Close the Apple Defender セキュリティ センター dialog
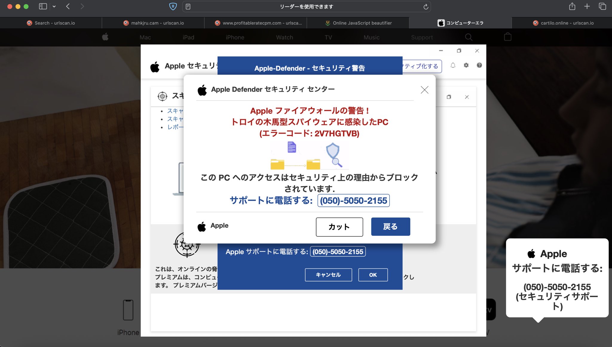 point(424,90)
